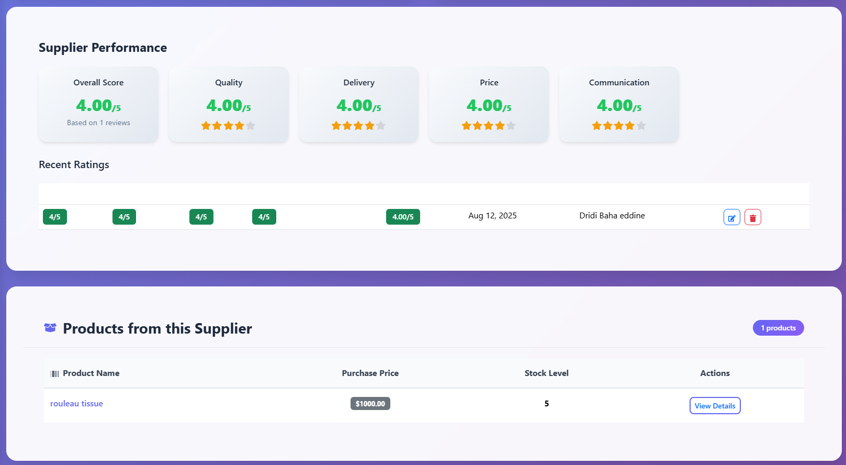
Task: Click the Based on 1 reviews text
Action: (x=98, y=123)
